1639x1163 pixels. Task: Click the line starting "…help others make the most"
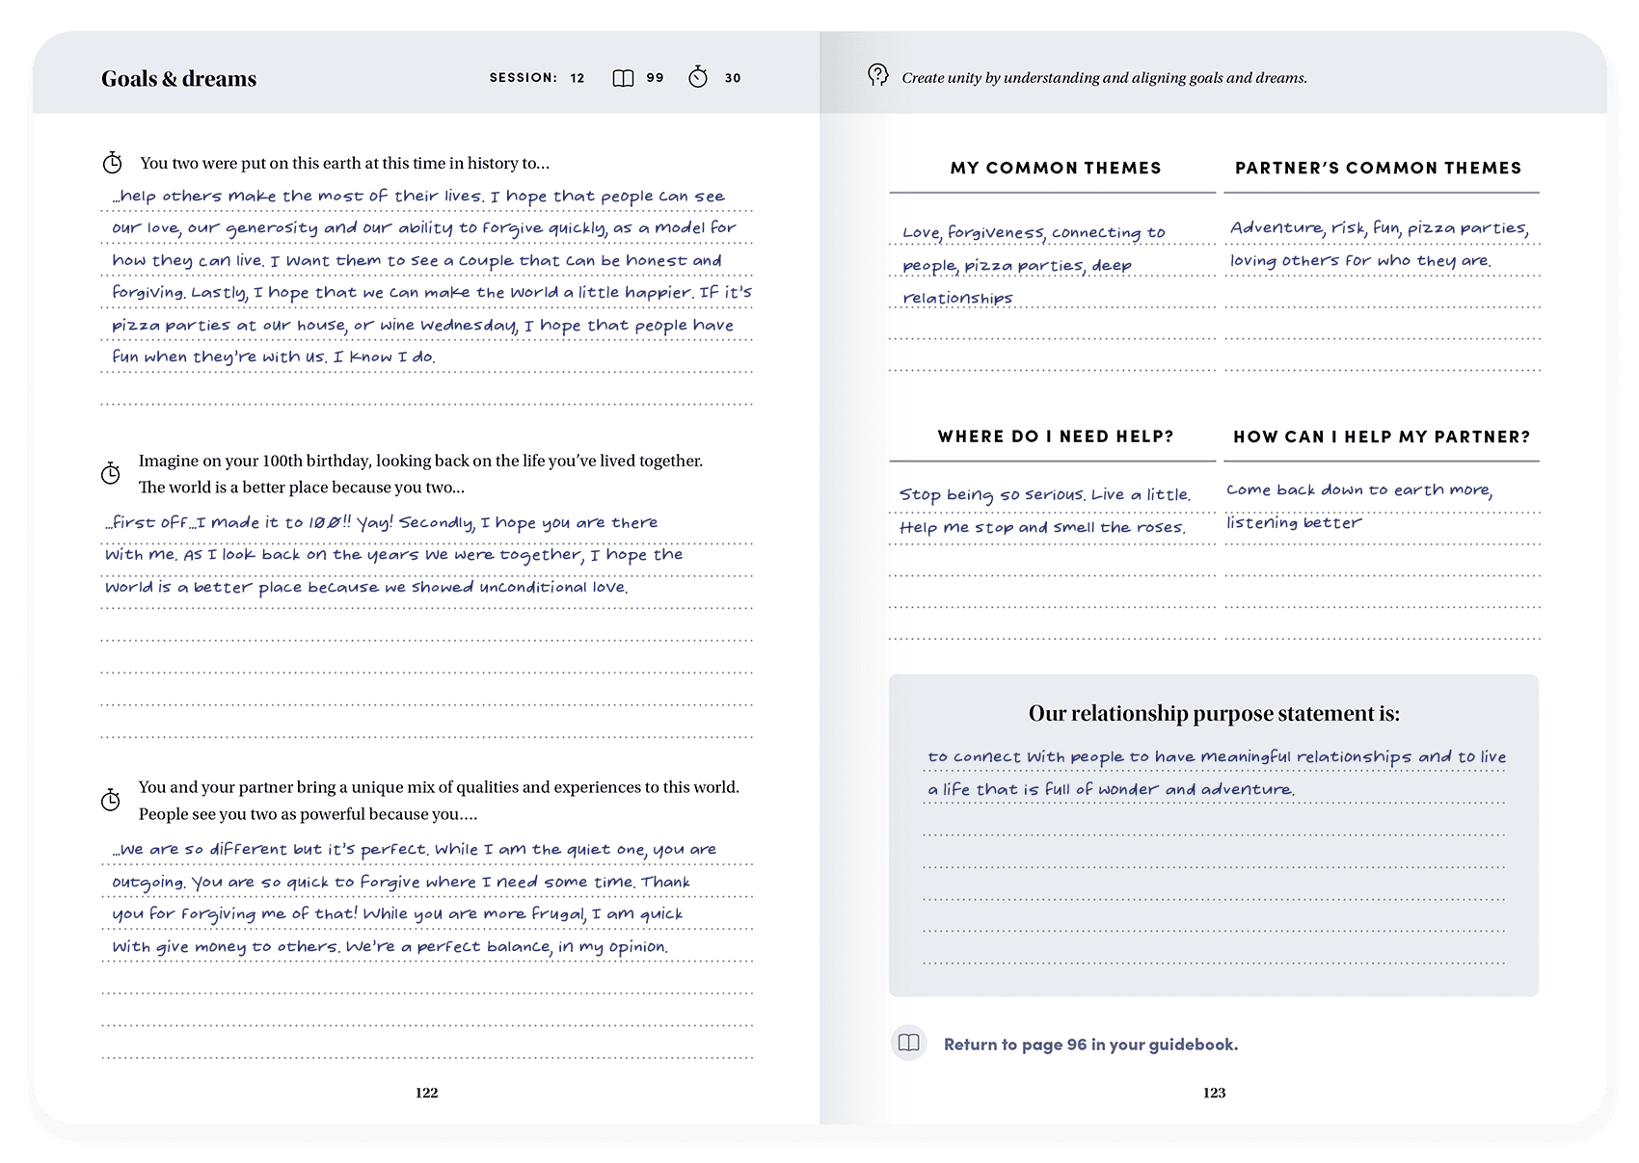click(x=418, y=197)
